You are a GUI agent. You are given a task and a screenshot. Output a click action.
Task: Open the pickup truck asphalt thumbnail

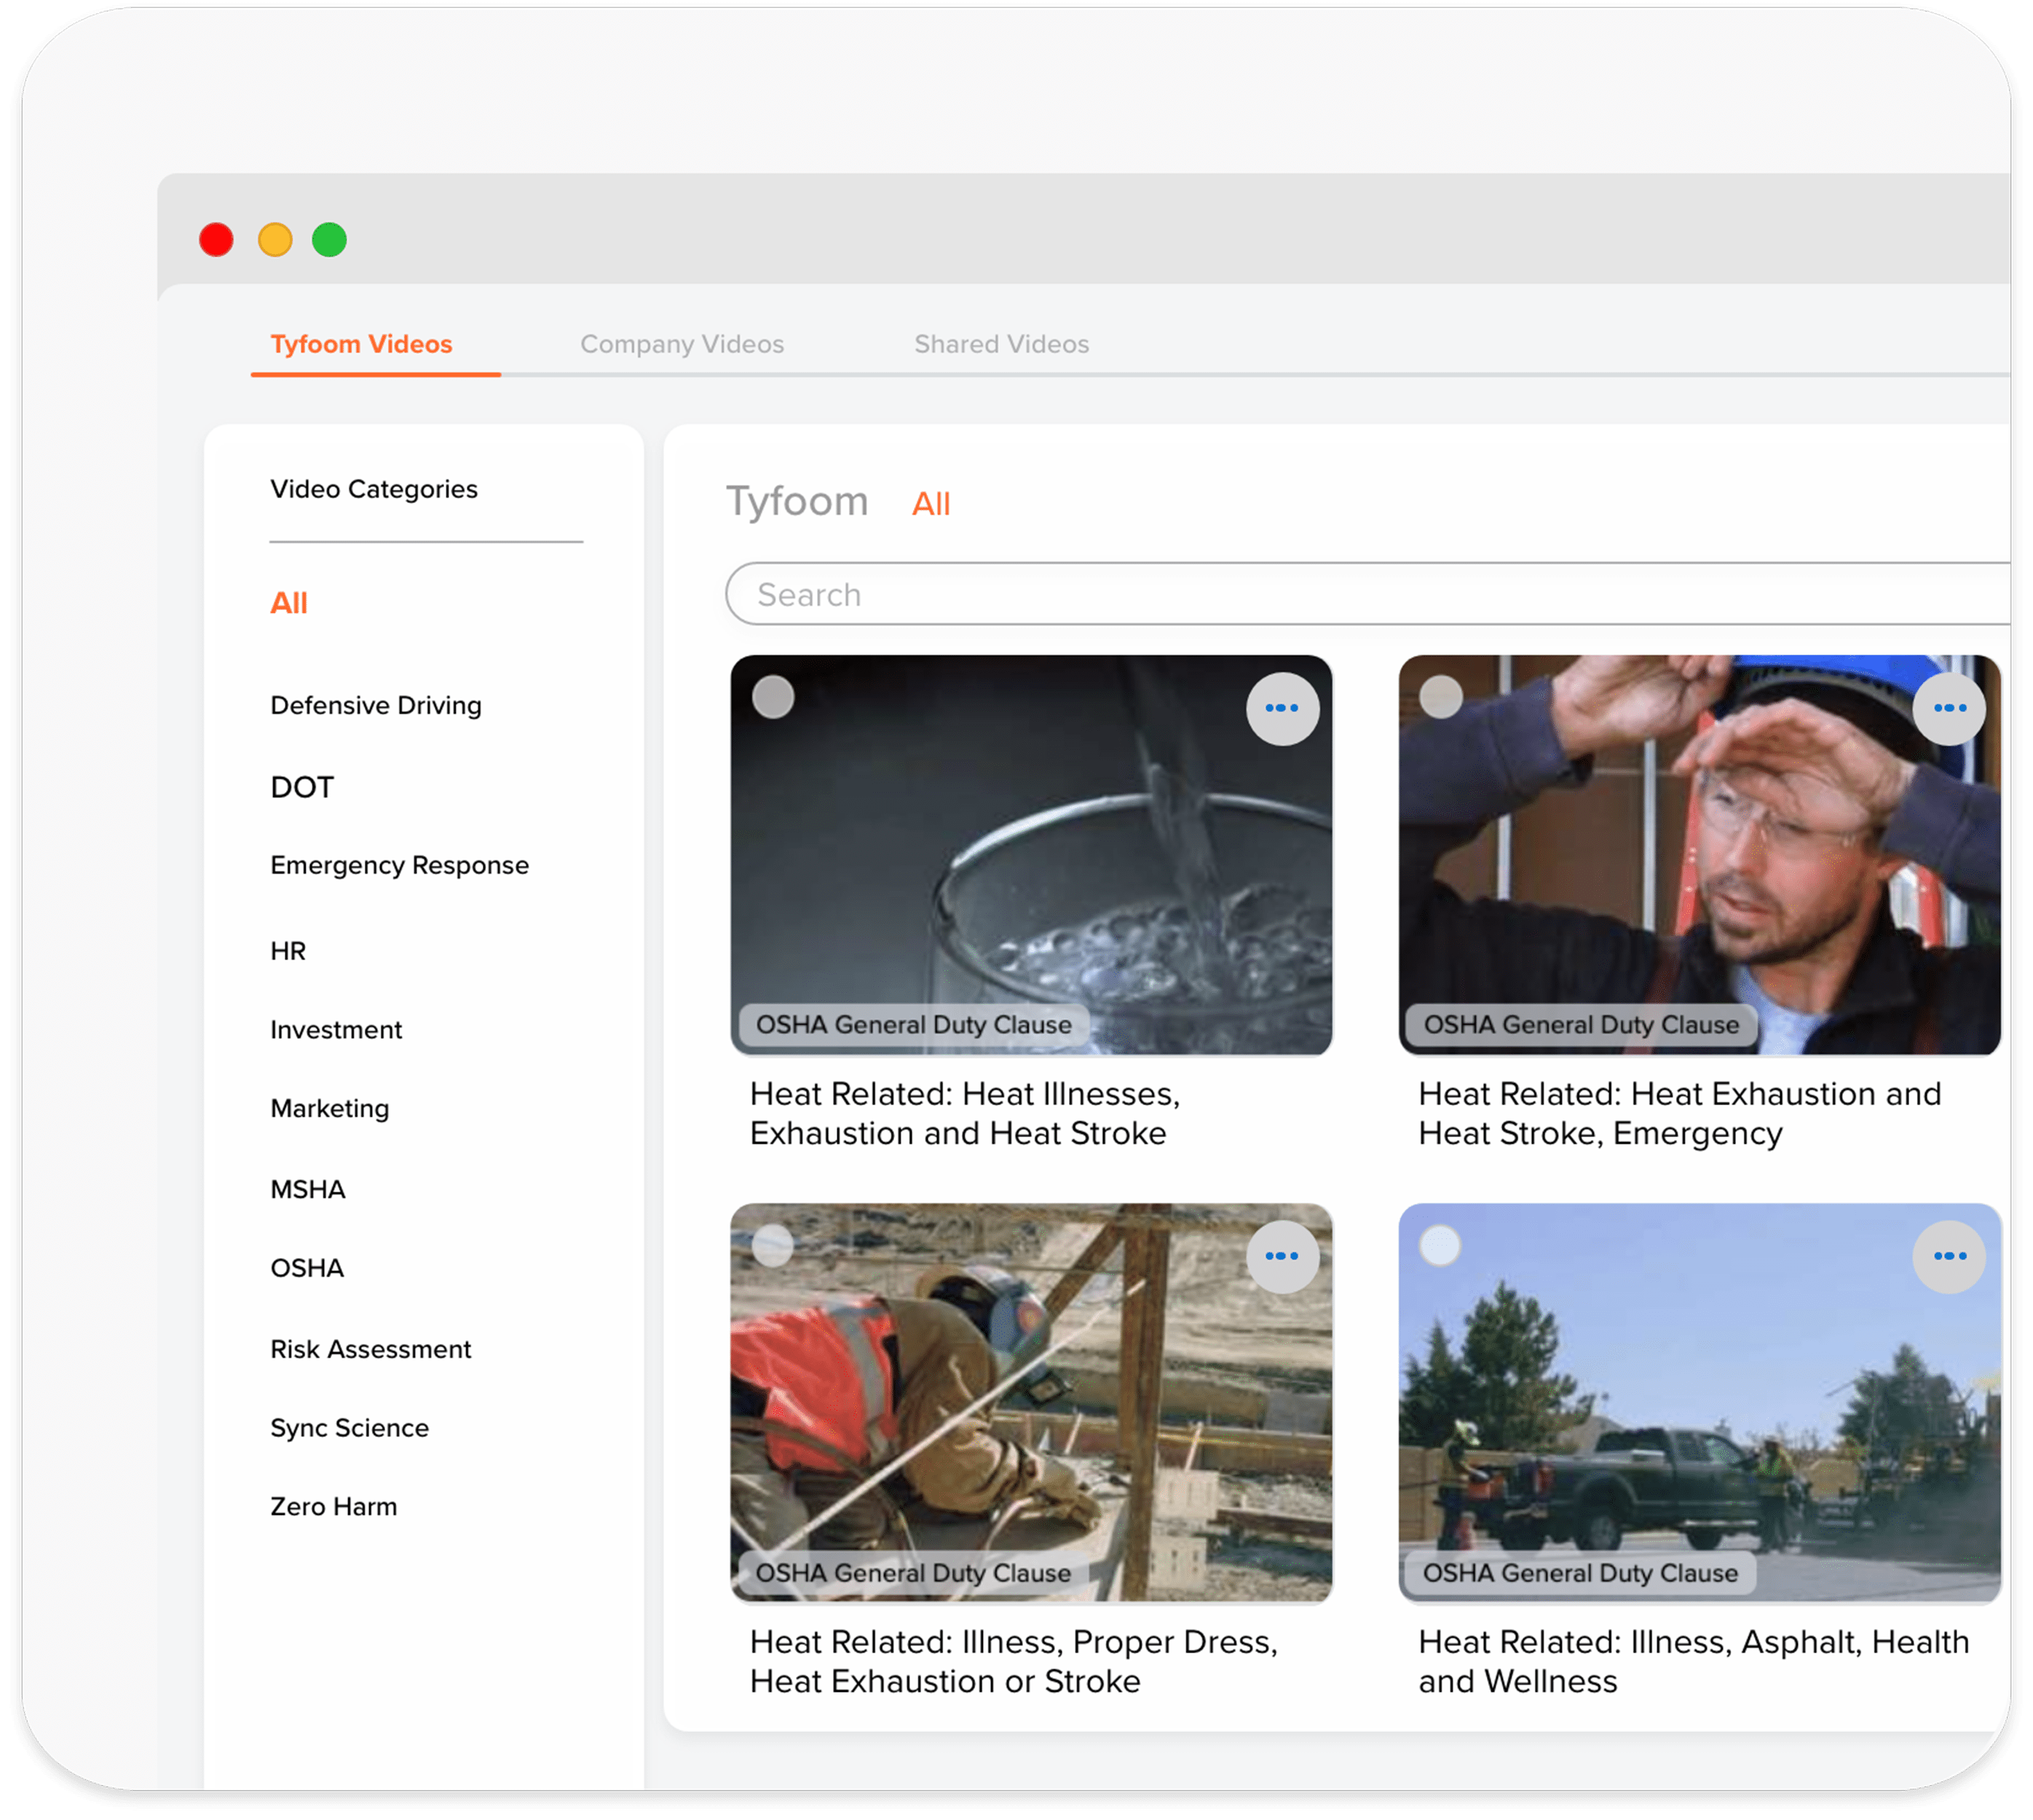coord(1699,1403)
